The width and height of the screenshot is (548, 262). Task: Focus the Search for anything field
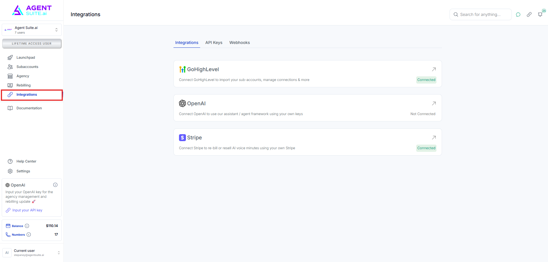pos(481,14)
